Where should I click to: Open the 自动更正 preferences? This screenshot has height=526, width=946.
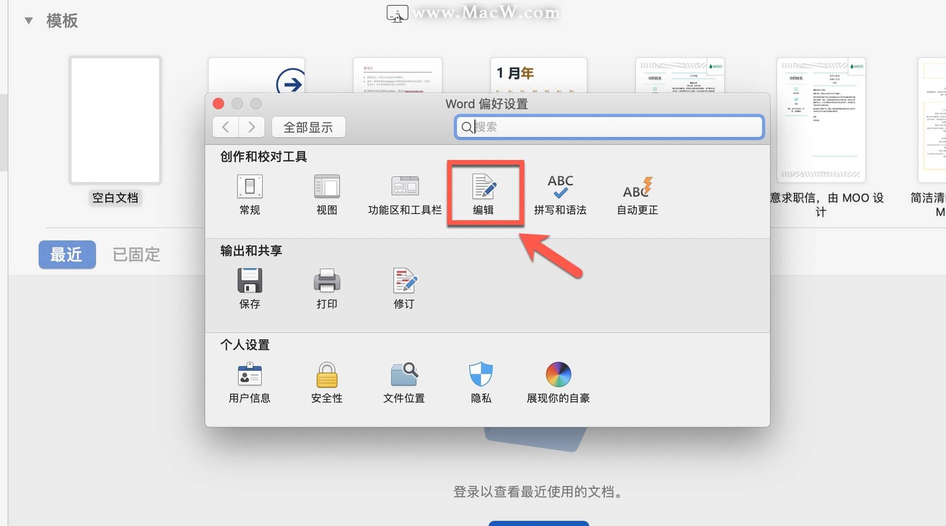(637, 193)
